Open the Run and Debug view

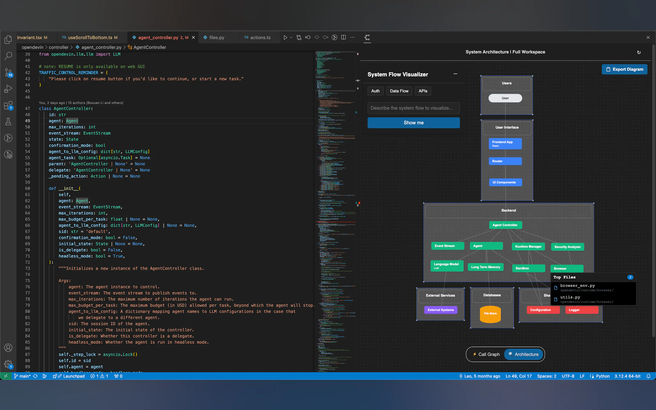click(8, 89)
